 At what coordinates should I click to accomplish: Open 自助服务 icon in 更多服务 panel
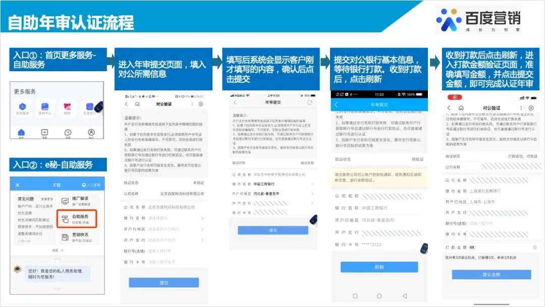(x=23, y=107)
